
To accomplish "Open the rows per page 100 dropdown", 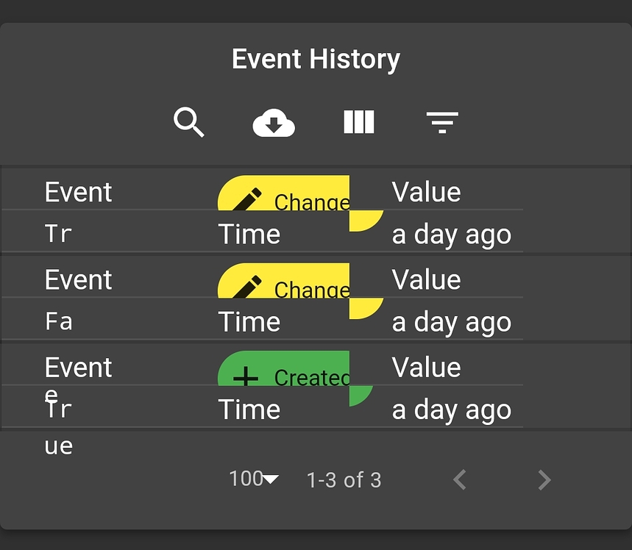I will point(254,479).
